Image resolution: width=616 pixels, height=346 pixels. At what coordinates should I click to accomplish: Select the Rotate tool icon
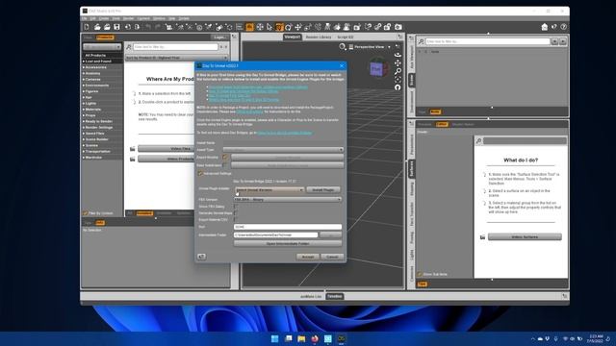[289, 27]
